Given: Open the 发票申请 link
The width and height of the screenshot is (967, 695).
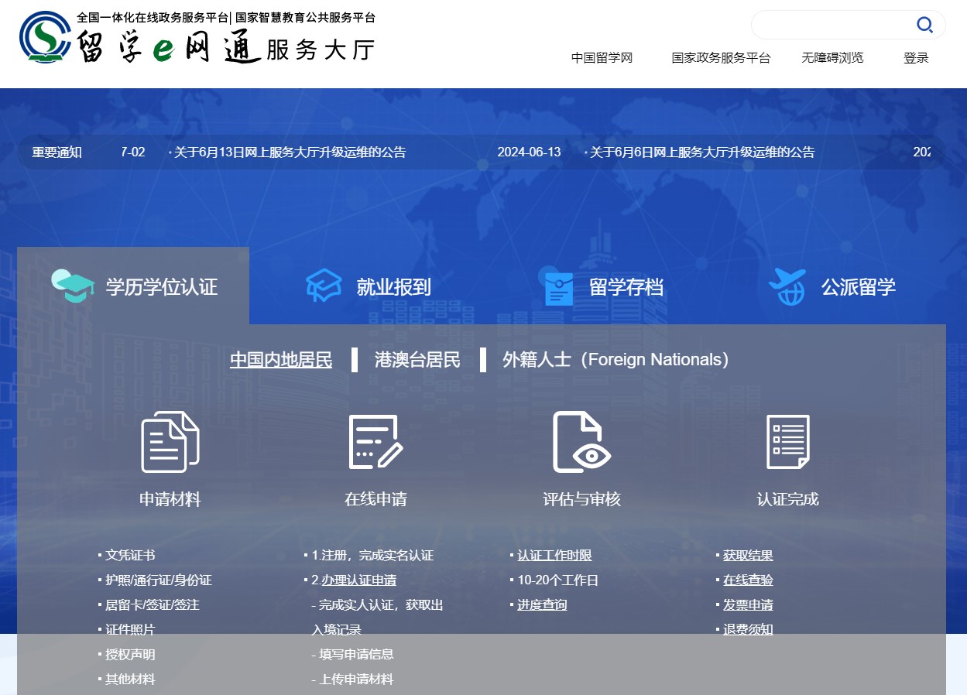Looking at the screenshot, I should tap(748, 605).
